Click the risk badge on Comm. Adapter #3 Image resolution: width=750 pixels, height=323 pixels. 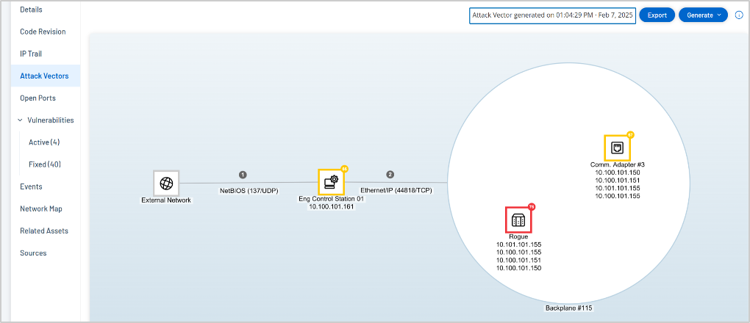click(630, 135)
